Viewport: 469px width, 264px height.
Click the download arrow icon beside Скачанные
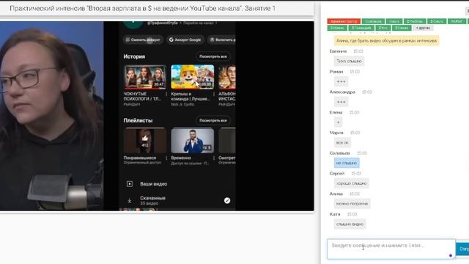point(130,200)
